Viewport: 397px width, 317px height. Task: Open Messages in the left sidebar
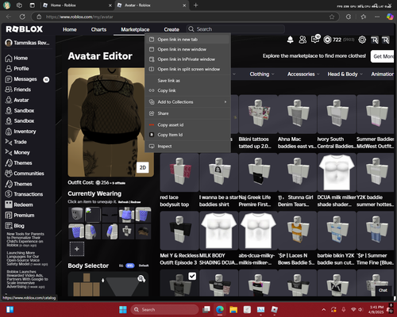[x=21, y=79]
